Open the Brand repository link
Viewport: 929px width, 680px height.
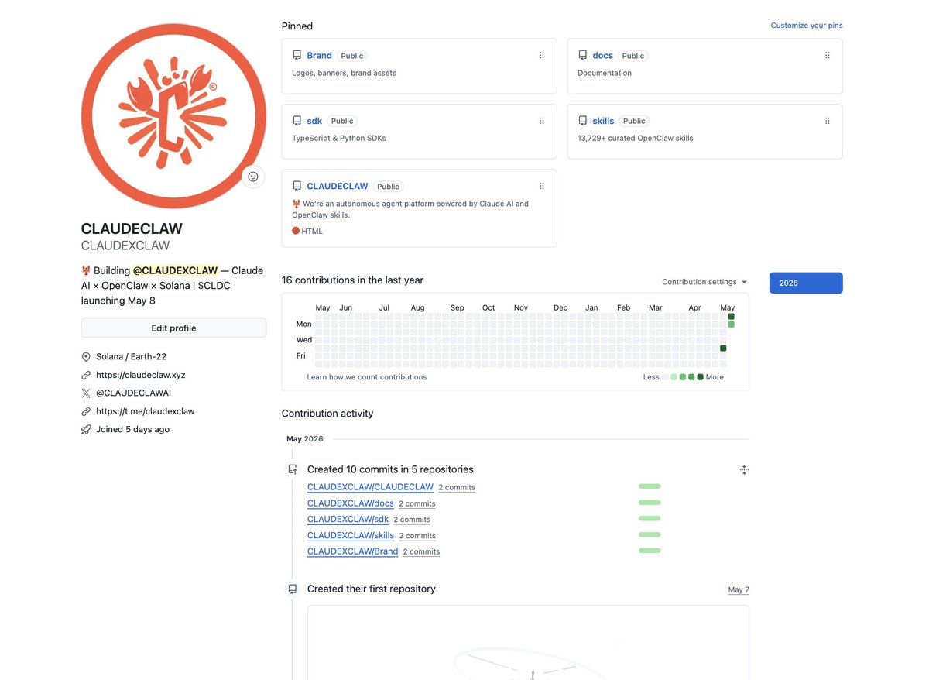(319, 56)
